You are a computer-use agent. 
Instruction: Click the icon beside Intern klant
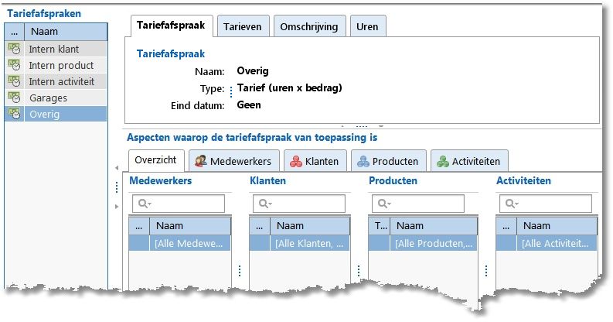tap(13, 49)
